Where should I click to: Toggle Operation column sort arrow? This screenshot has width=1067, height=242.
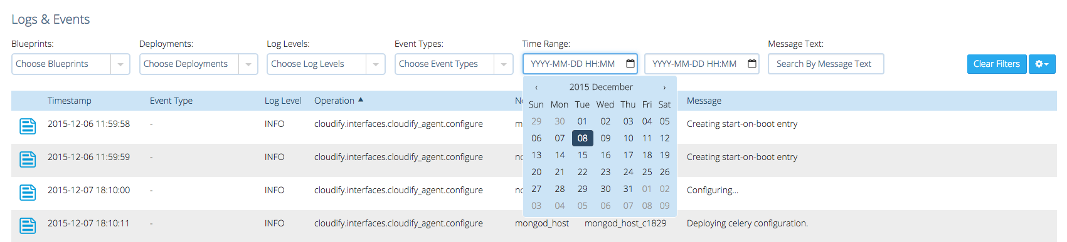pos(361,100)
